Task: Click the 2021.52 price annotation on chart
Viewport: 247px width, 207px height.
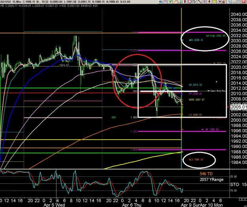Action: tap(64, 65)
